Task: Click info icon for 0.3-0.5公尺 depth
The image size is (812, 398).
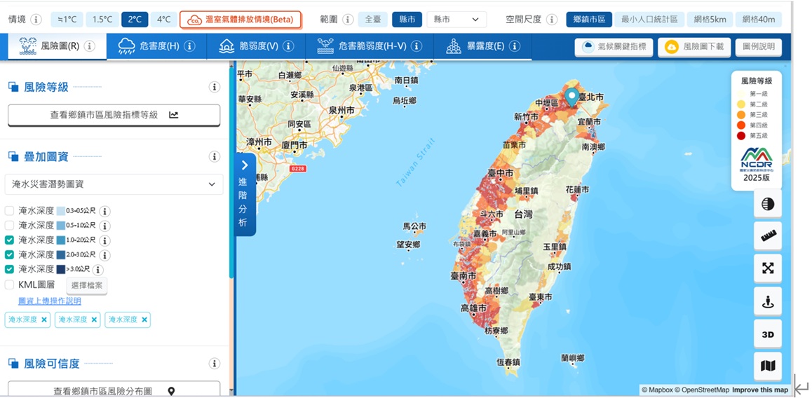Action: click(x=104, y=211)
